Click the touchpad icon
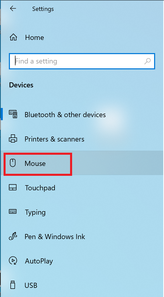The image size is (164, 297). (13, 188)
